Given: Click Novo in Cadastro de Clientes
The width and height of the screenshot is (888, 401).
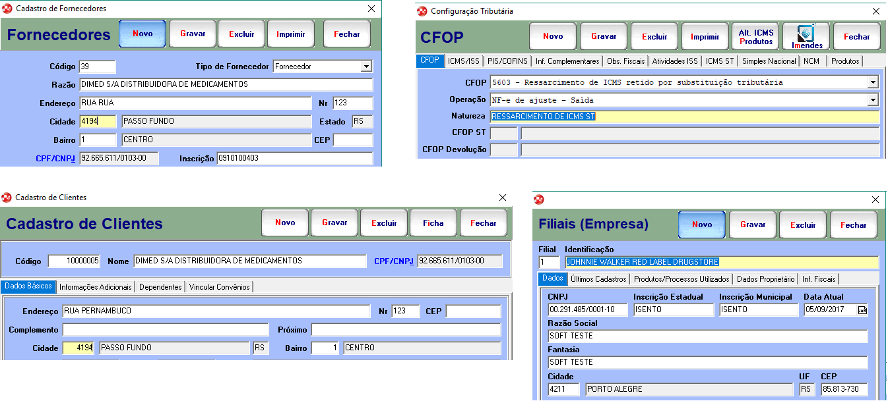Looking at the screenshot, I should click(x=285, y=223).
